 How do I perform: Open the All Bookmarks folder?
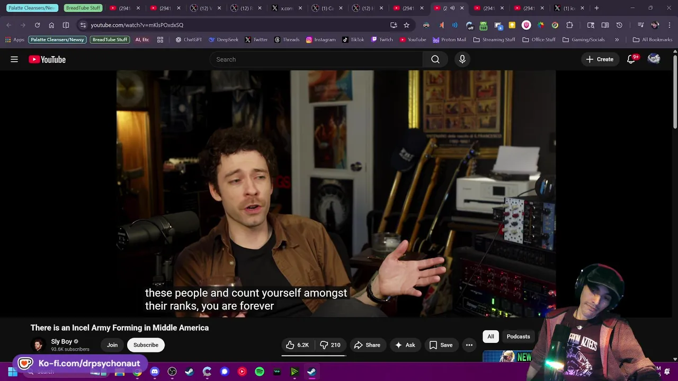click(x=653, y=40)
